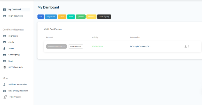This screenshot has width=202, height=105.
Task: Click the eSeals icon in sidebar
Action: tap(4, 42)
